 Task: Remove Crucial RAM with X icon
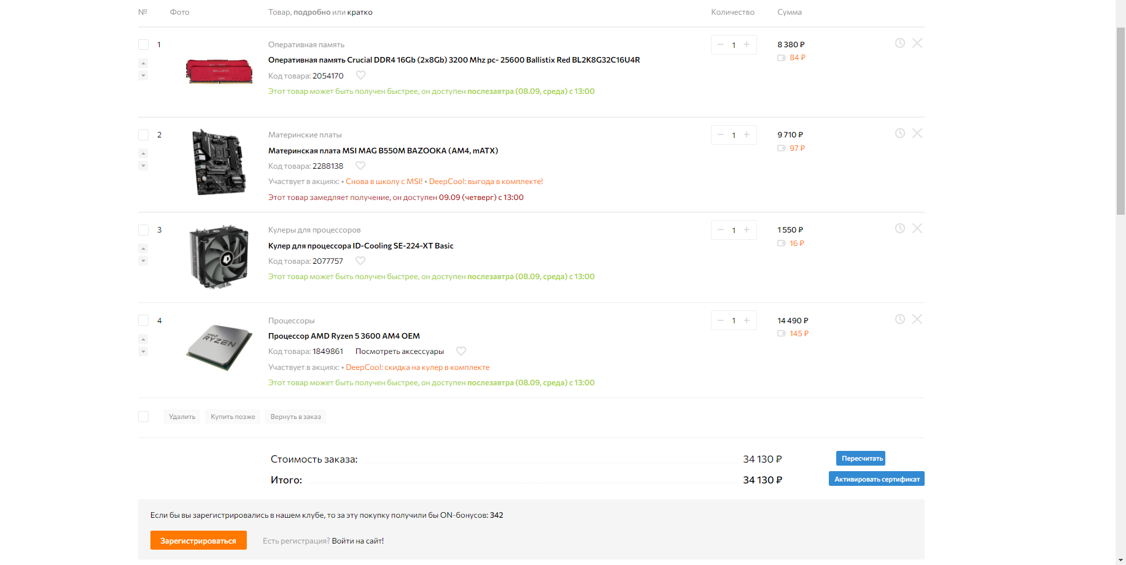click(x=917, y=43)
